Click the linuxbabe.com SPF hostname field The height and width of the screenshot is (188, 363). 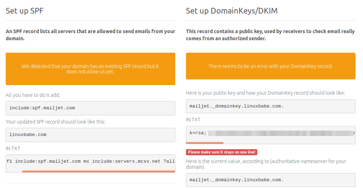[90, 135]
